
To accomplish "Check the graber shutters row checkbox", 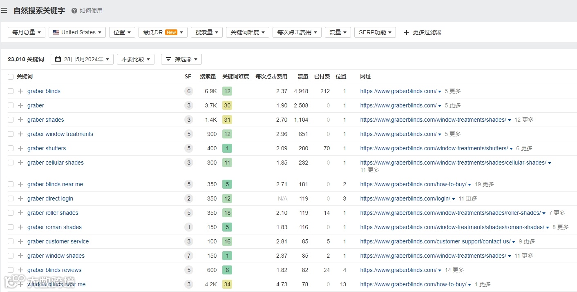I will (x=11, y=148).
